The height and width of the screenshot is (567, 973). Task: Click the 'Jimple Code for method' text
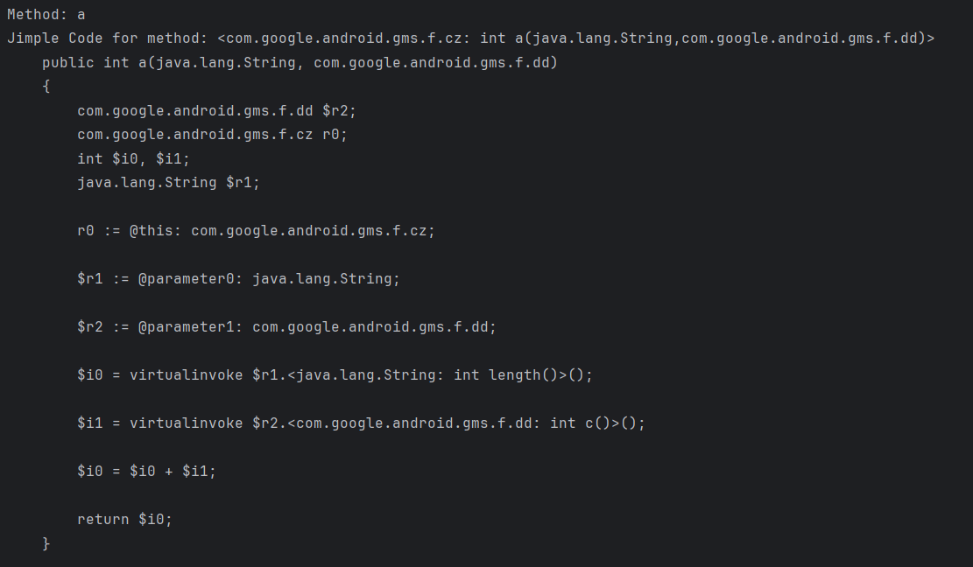click(x=107, y=38)
